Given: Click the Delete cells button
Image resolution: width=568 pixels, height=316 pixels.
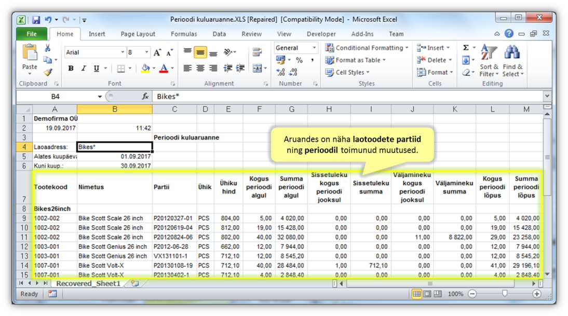Looking at the screenshot, I should click(x=435, y=60).
